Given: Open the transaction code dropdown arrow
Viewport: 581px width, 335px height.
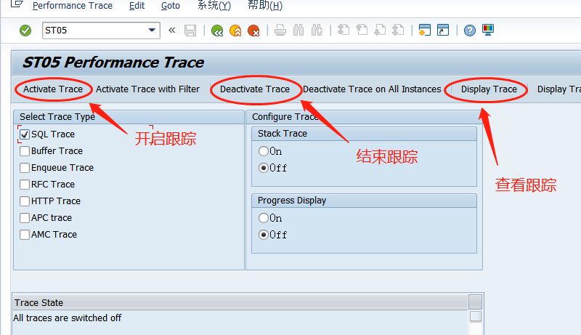Looking at the screenshot, I should [x=152, y=30].
